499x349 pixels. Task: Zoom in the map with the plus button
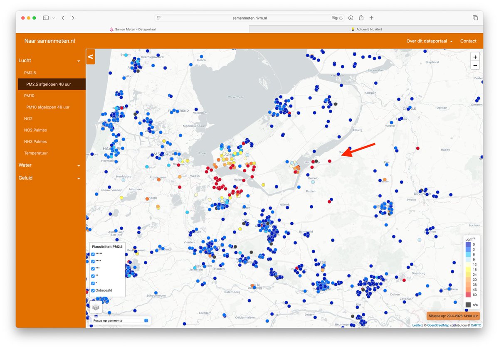click(475, 57)
